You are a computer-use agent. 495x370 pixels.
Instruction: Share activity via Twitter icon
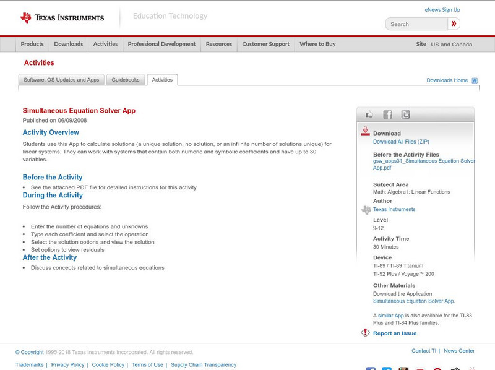[405, 114]
